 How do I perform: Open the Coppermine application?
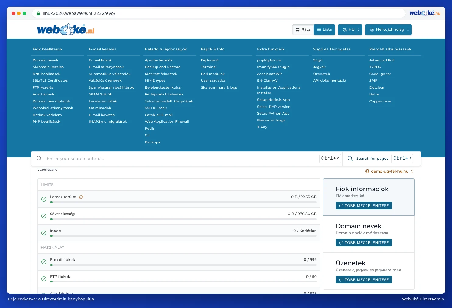click(x=380, y=101)
